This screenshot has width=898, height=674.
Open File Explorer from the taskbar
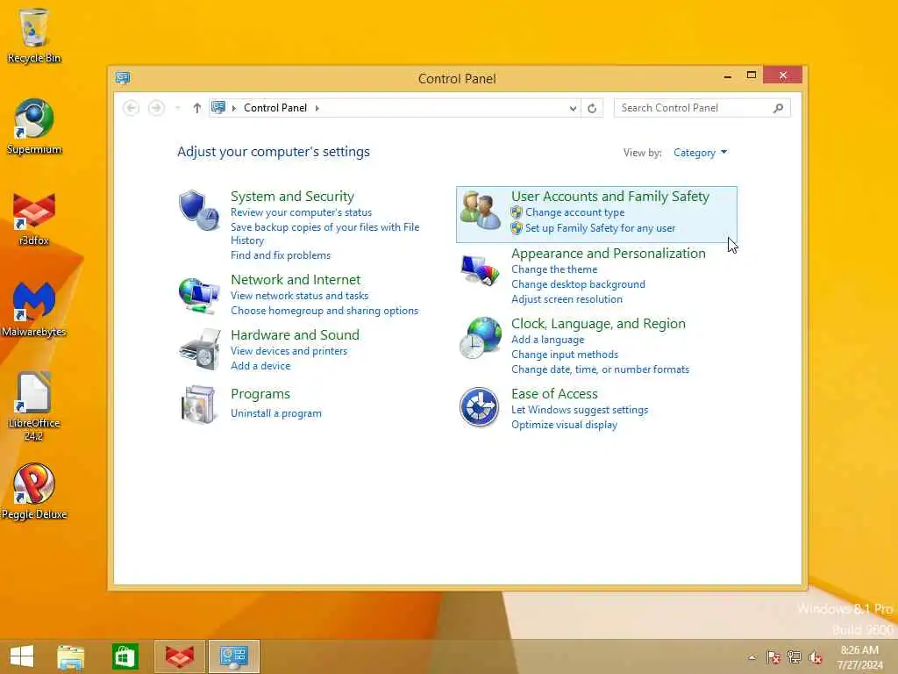70,656
